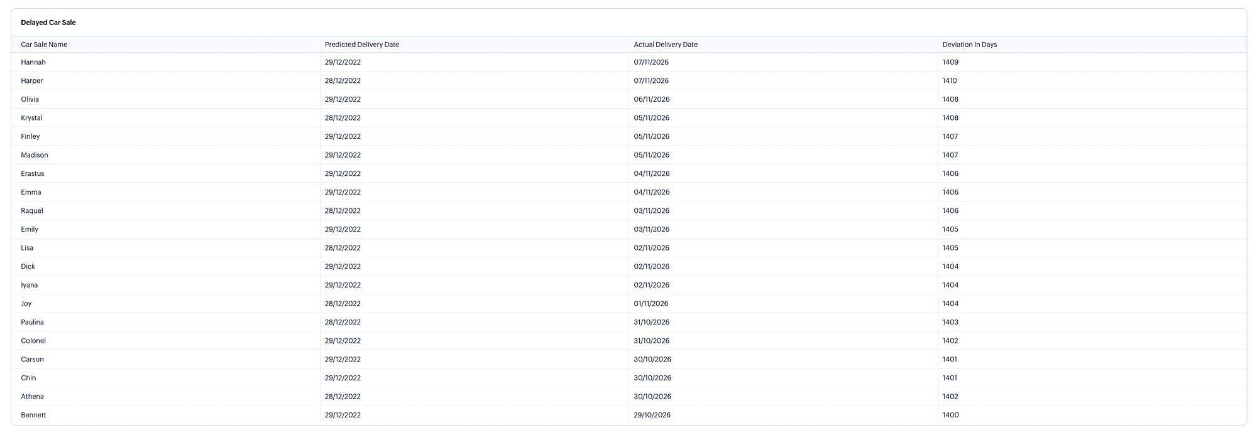The height and width of the screenshot is (435, 1257).
Task: Select the Bennett car sale name
Action: pyautogui.click(x=33, y=415)
